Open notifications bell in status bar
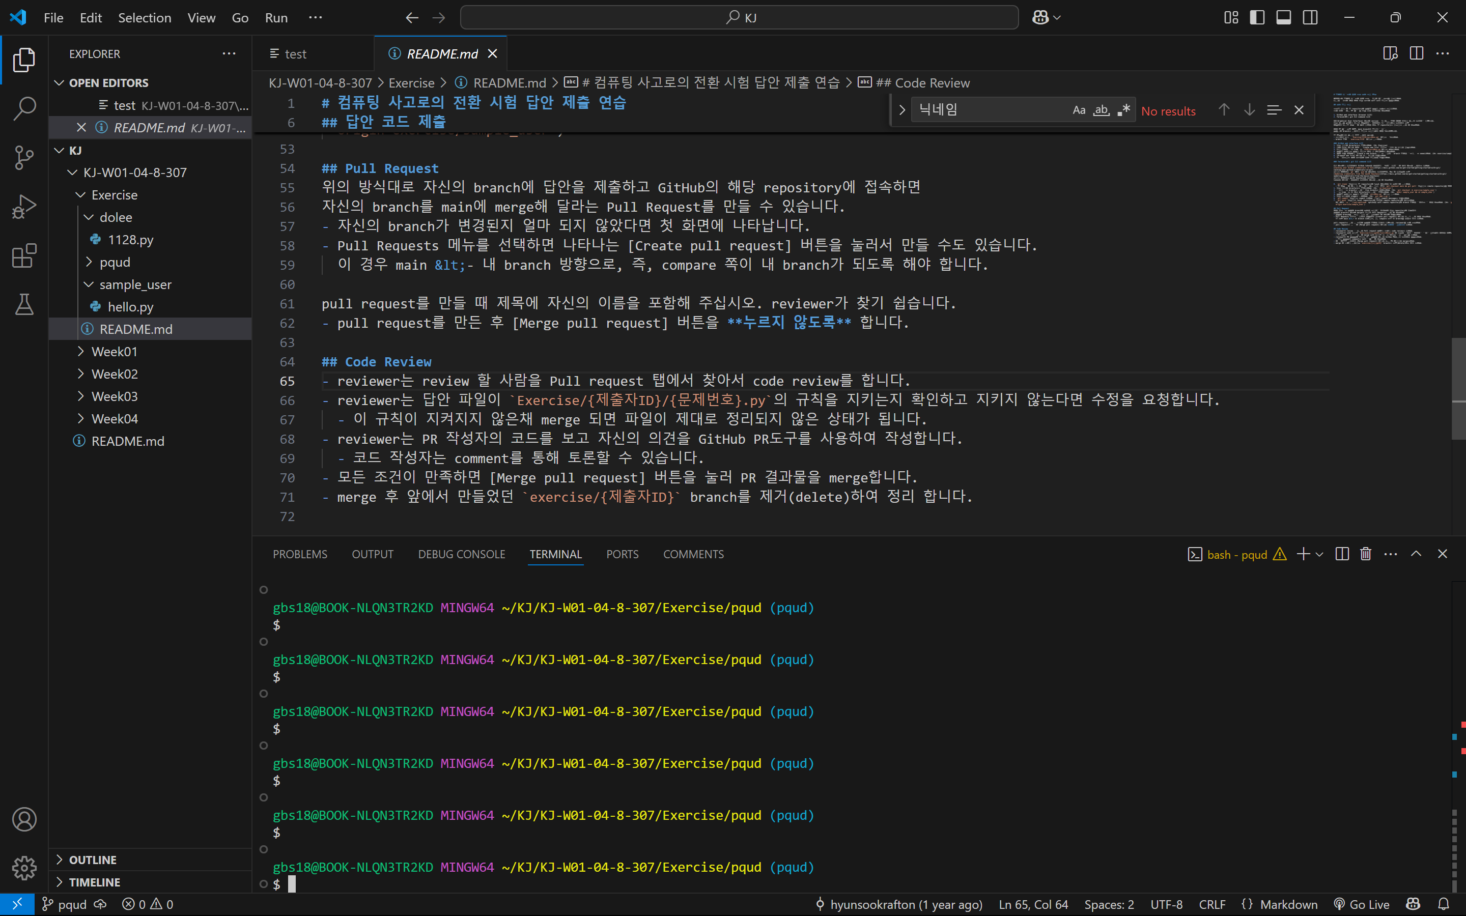This screenshot has height=916, width=1466. click(x=1444, y=904)
